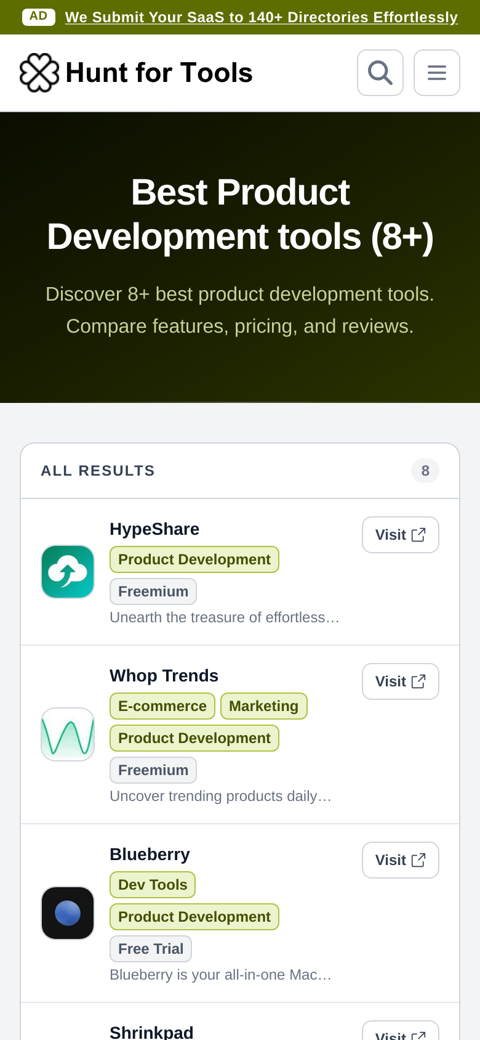Go to Hunt for Tools home title
The width and height of the screenshot is (480, 1040).
coord(159,73)
